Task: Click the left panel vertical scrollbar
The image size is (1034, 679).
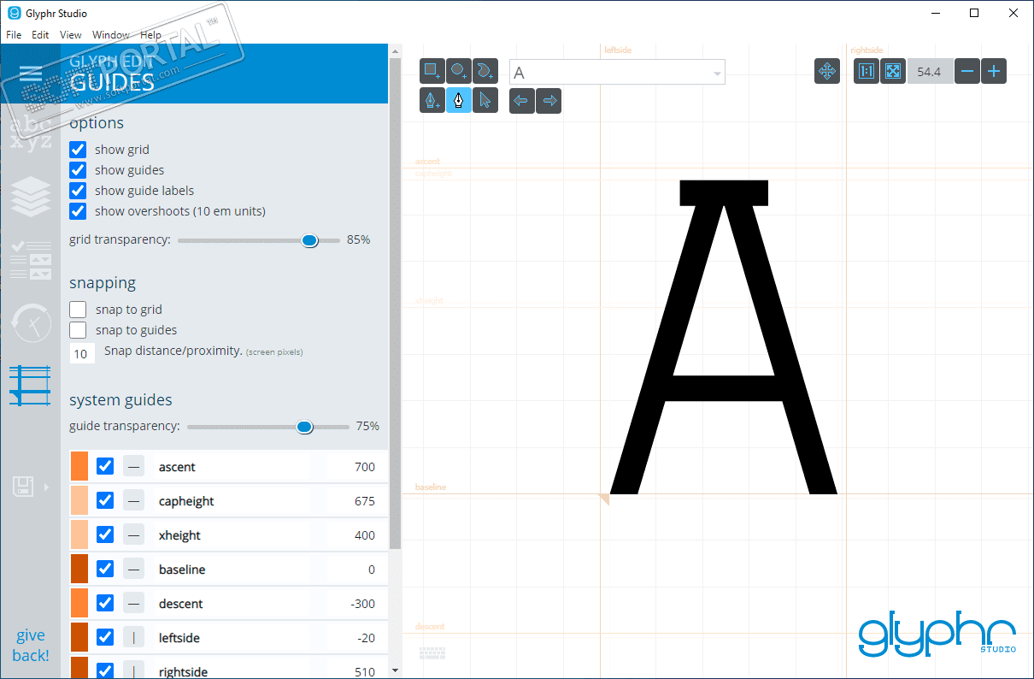Action: tap(395, 304)
